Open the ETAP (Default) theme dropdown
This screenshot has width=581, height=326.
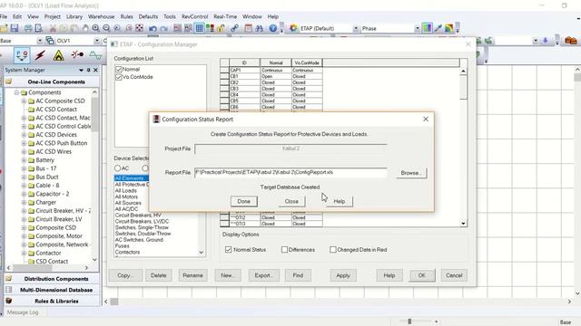356,28
